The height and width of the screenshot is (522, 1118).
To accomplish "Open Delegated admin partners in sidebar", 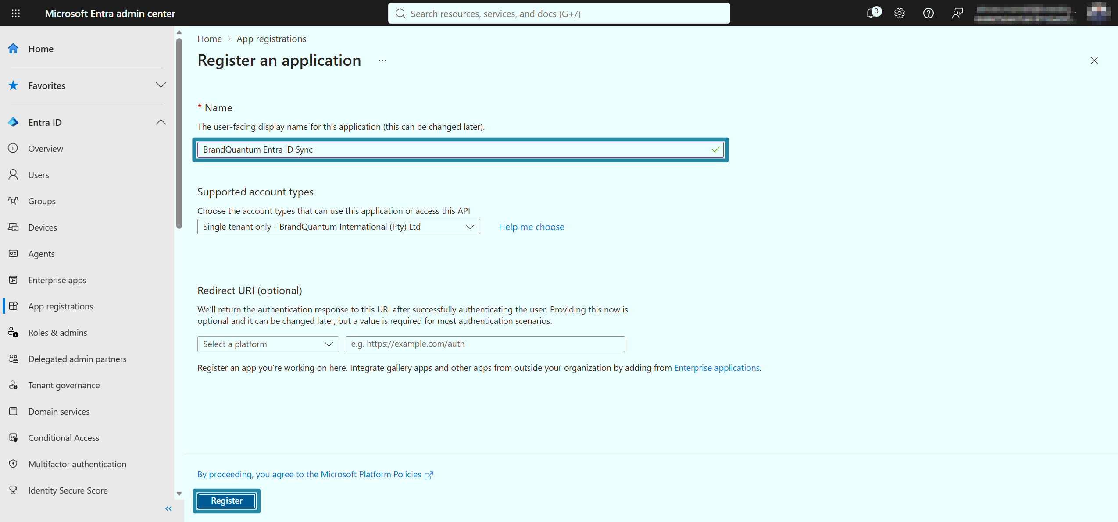I will [x=77, y=359].
